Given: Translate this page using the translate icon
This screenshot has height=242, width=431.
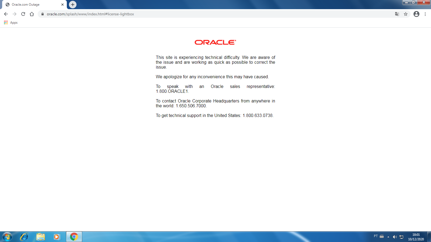Looking at the screenshot, I should 397,14.
